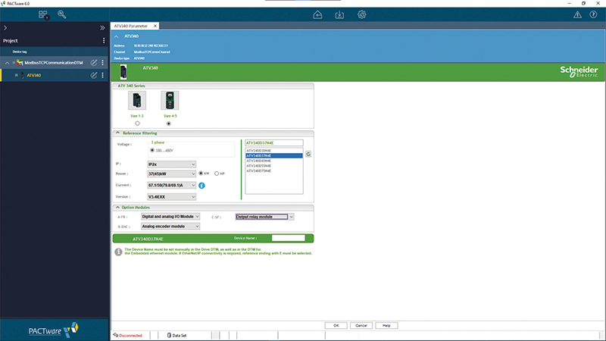Image resolution: width=606 pixels, height=341 pixels.
Task: Click the Device tag column header
Action: click(20, 52)
